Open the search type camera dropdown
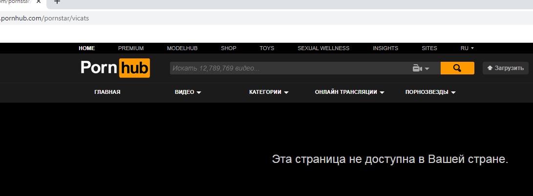The width and height of the screenshot is (533, 196). (421, 69)
